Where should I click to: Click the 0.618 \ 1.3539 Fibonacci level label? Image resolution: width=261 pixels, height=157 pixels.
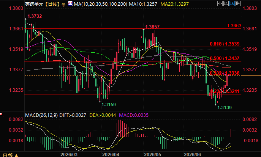(225, 44)
